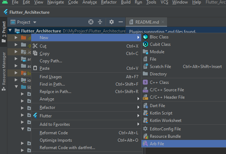This screenshot has width=226, height=154.
Task: Open the File menu
Action: [x=15, y=2]
